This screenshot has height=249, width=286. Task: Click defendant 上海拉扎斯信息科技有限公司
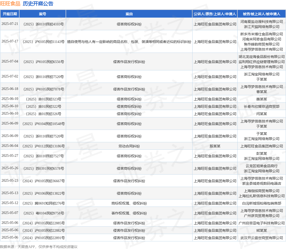coord(262,196)
